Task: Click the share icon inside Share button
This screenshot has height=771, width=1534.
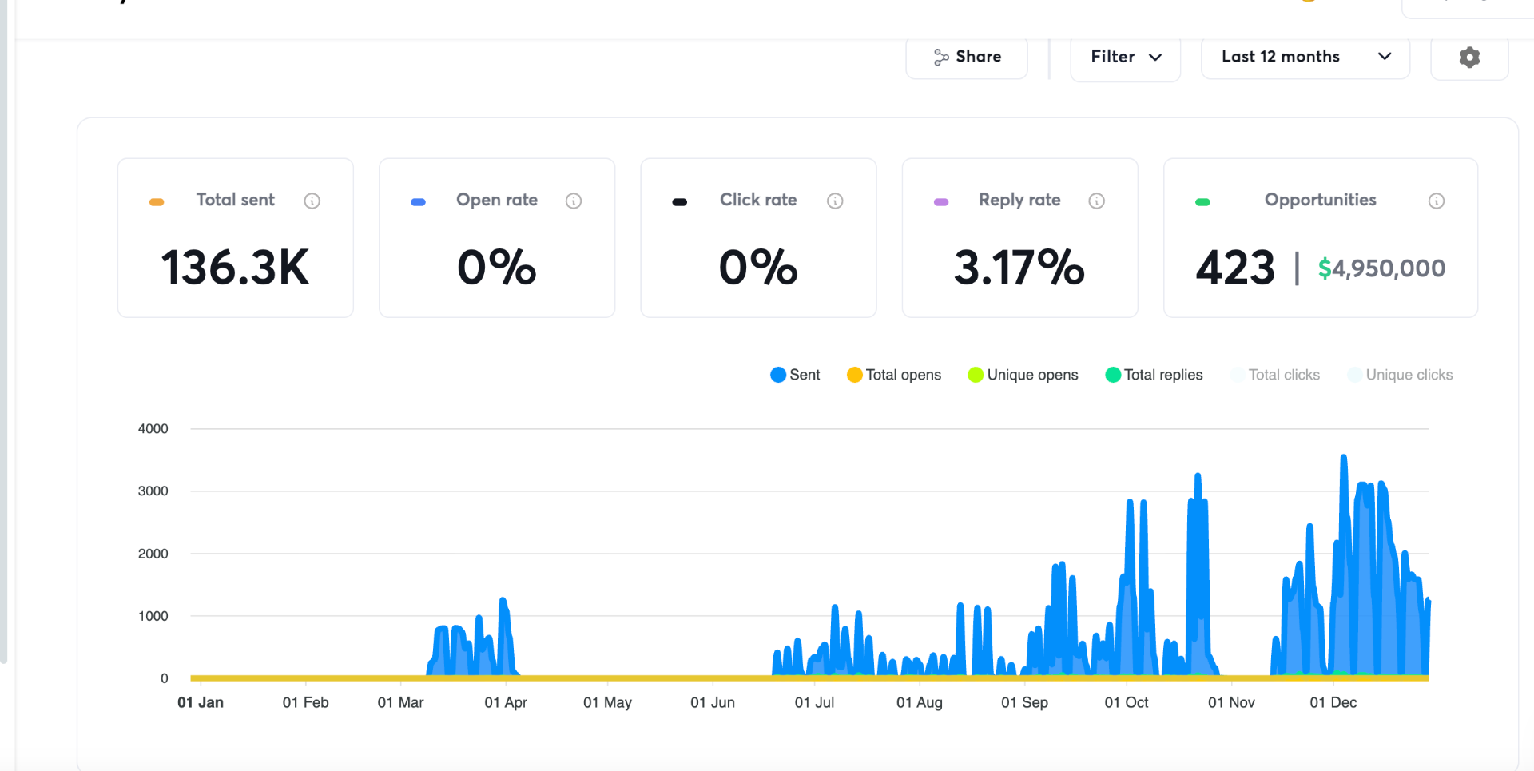Action: [941, 57]
